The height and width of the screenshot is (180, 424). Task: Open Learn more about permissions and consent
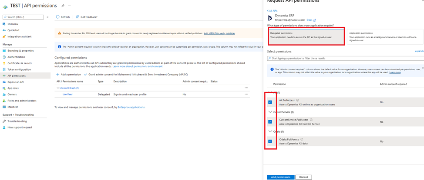point(138,66)
